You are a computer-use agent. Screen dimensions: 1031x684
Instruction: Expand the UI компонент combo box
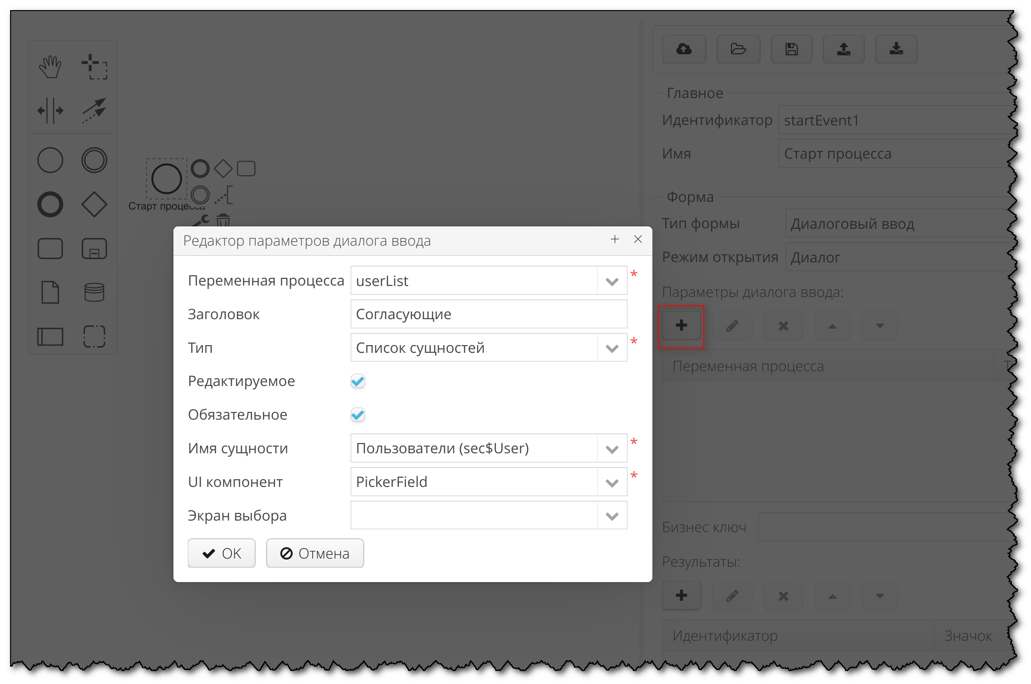(612, 482)
